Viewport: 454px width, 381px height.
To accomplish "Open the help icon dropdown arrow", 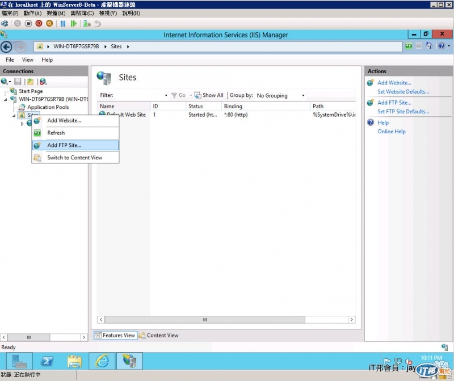I will (449, 46).
